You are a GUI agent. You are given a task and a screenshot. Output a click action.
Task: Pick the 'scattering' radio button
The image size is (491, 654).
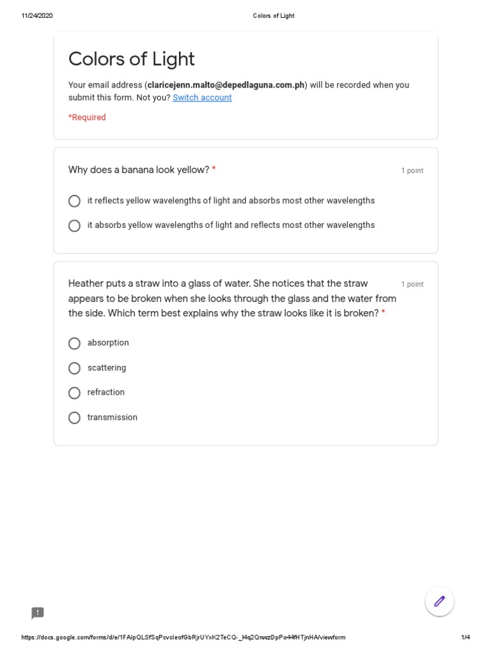coord(75,369)
